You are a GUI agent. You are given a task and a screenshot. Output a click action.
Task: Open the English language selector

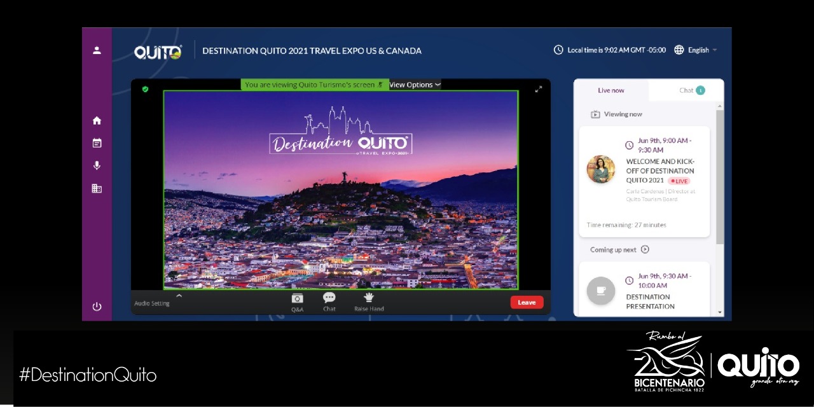(x=697, y=50)
